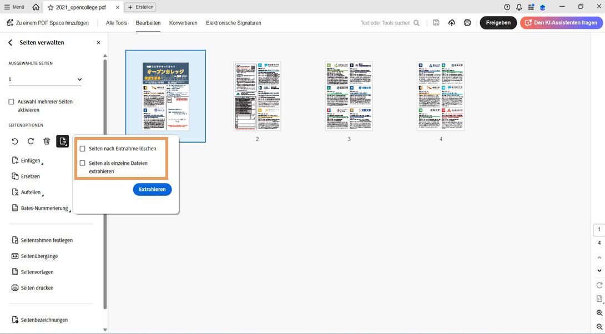Zoom out with the minus magnifier

(x=599, y=327)
